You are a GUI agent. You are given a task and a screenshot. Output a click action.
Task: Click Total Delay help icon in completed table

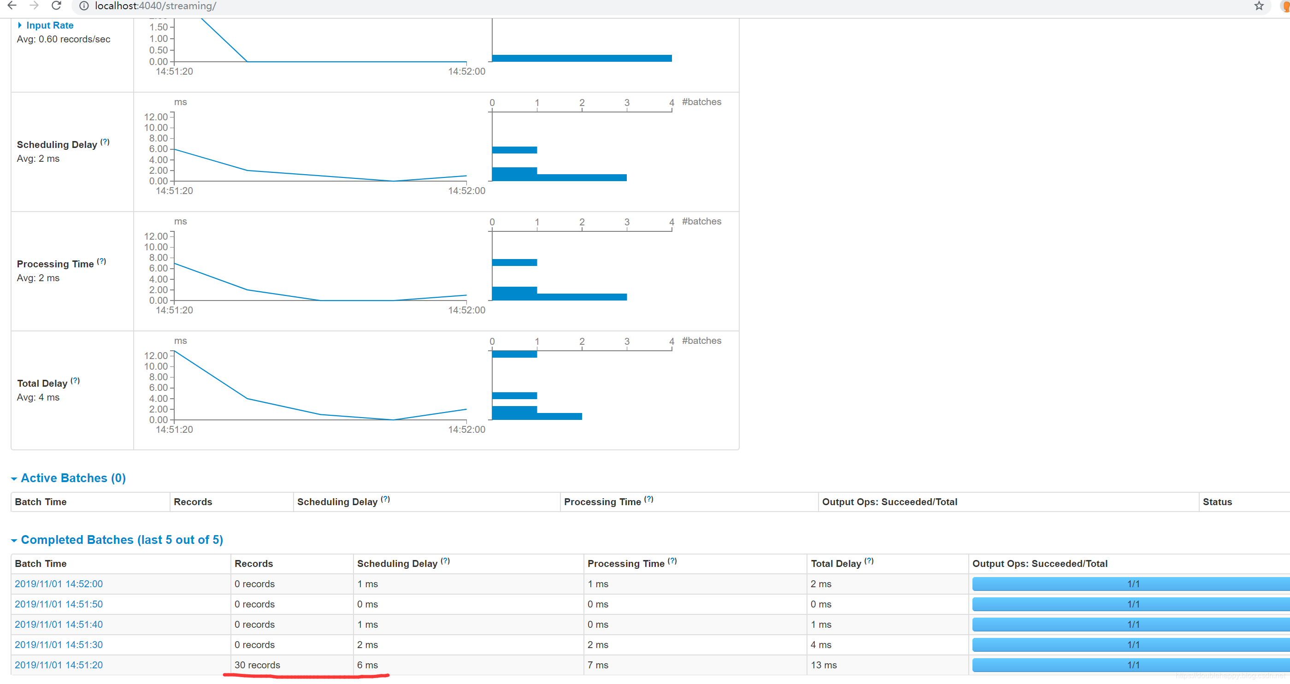(x=869, y=561)
